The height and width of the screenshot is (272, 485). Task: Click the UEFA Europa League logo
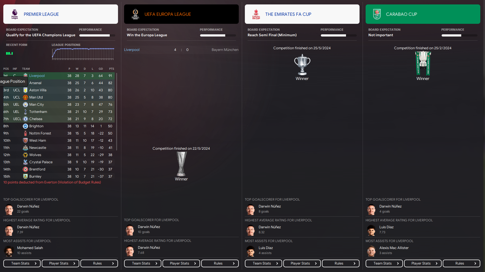click(135, 14)
